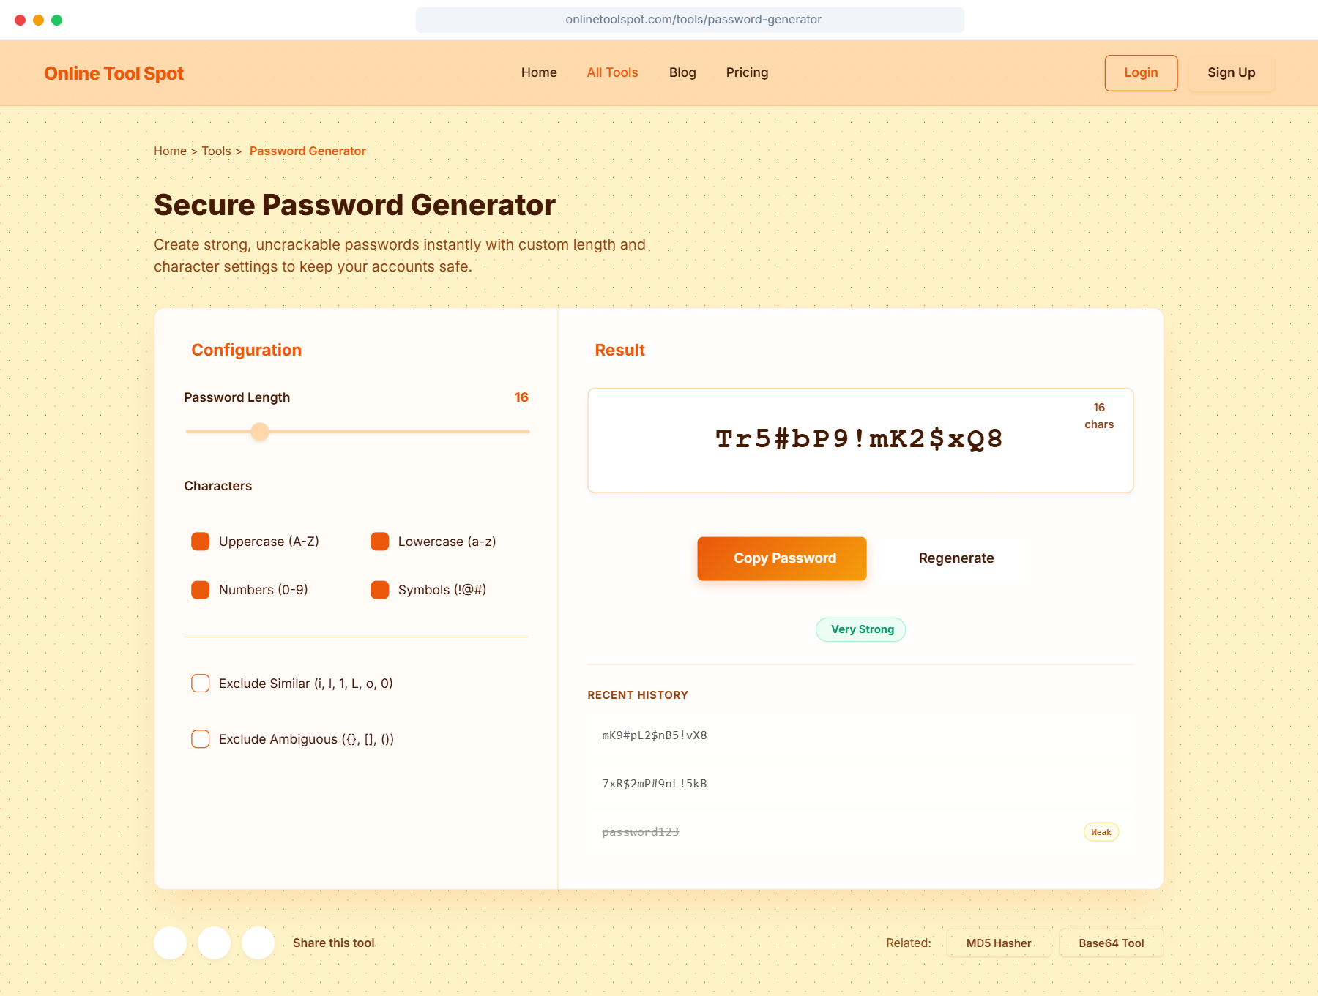The width and height of the screenshot is (1318, 996).
Task: Uncheck the Numbers (0-9) option
Action: point(200,589)
